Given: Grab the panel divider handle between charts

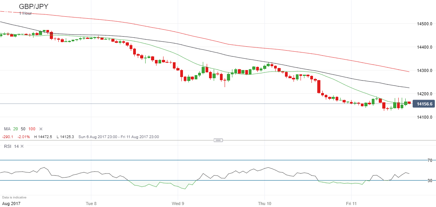Looking at the screenshot, I should click(x=218, y=140).
